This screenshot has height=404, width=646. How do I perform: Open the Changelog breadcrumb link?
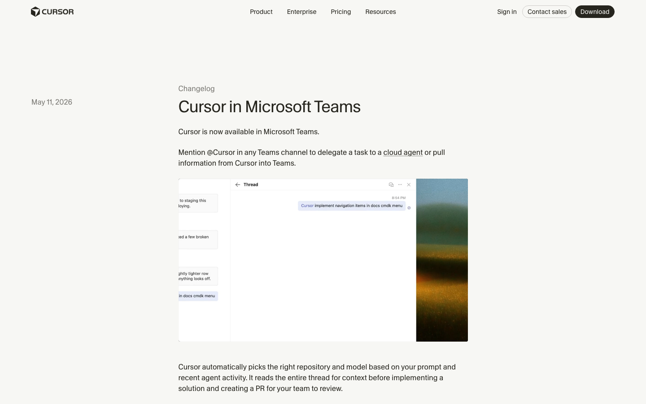pyautogui.click(x=196, y=88)
